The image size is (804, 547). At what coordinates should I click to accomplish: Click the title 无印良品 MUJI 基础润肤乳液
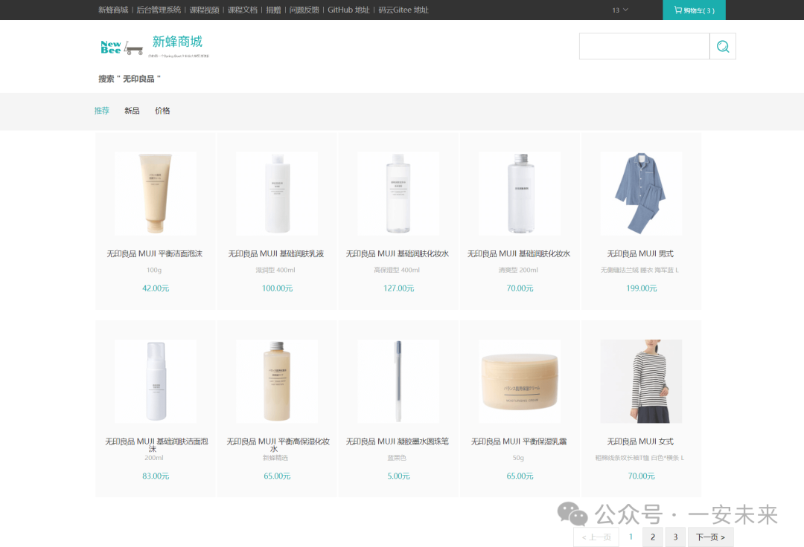point(276,253)
